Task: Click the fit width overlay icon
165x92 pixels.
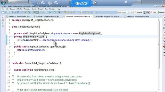Action: click(x=38, y=3)
